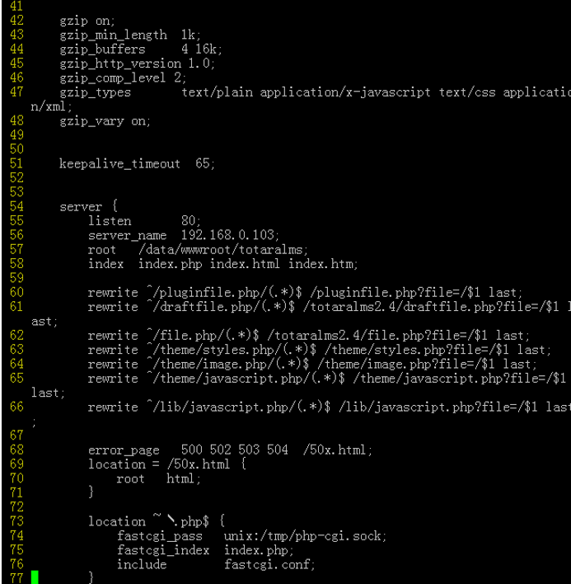Click the pluginfile.php rewrite rule
This screenshot has width=571, height=584.
coord(305,292)
